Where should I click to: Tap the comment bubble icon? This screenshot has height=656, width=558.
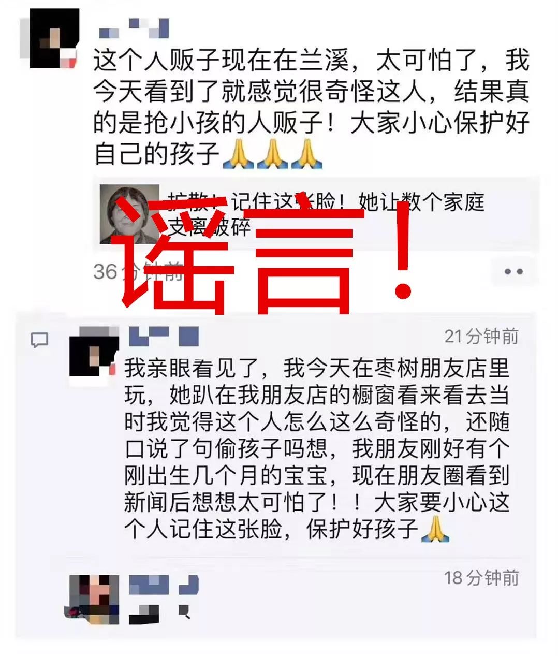[x=39, y=340]
